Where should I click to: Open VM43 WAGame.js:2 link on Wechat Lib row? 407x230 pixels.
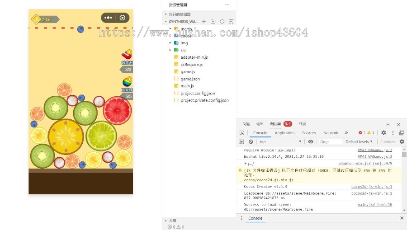[x=375, y=156]
